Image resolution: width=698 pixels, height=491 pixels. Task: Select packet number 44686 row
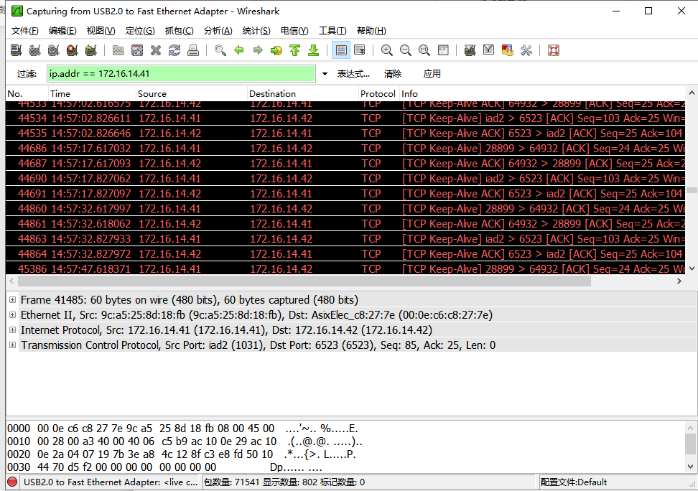(x=345, y=149)
